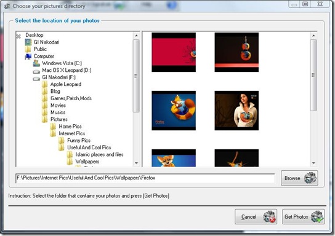Click the Browse button

coord(299,178)
